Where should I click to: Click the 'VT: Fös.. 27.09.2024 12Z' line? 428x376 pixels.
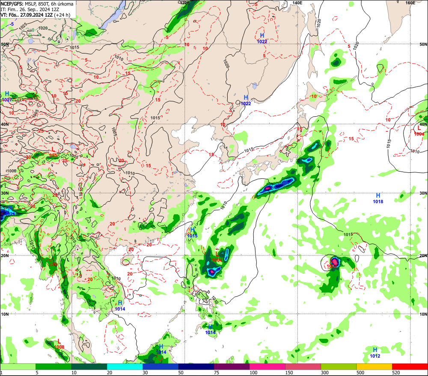pyautogui.click(x=27, y=15)
